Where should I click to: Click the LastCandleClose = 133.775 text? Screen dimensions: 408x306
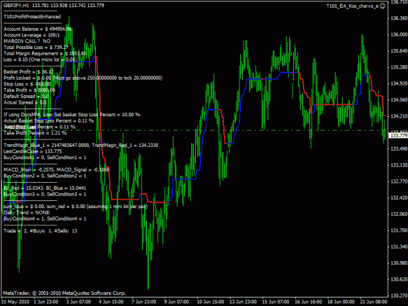[x=33, y=151]
